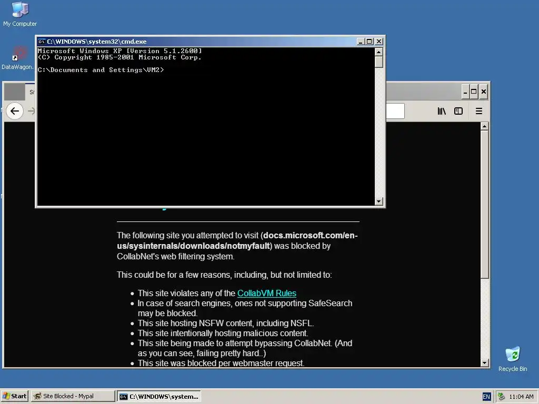
Task: Click the cmd window scroll up arrow
Action: (x=379, y=52)
